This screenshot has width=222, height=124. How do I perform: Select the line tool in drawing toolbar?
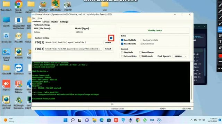pyautogui.click(x=220, y=17)
